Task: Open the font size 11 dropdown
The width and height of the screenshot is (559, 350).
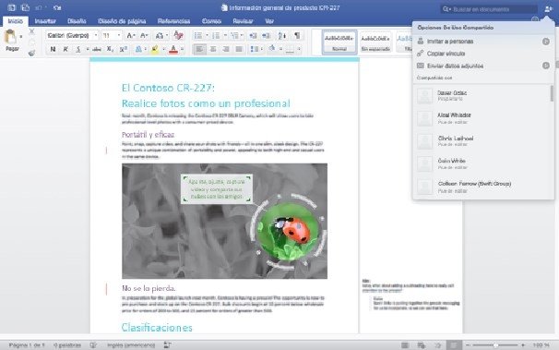Action: tap(112, 35)
